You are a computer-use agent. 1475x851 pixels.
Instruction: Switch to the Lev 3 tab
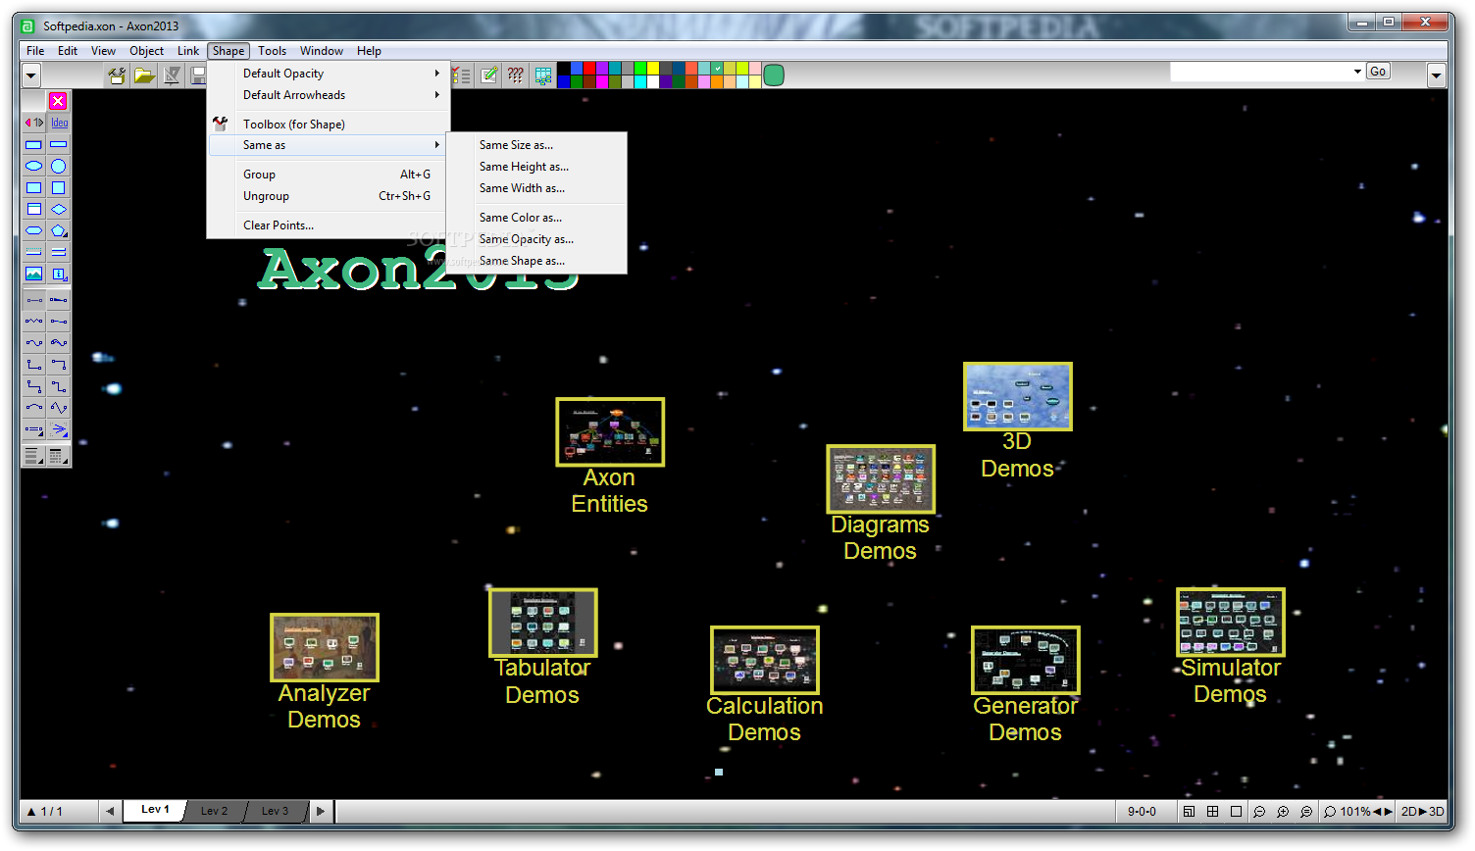(275, 811)
